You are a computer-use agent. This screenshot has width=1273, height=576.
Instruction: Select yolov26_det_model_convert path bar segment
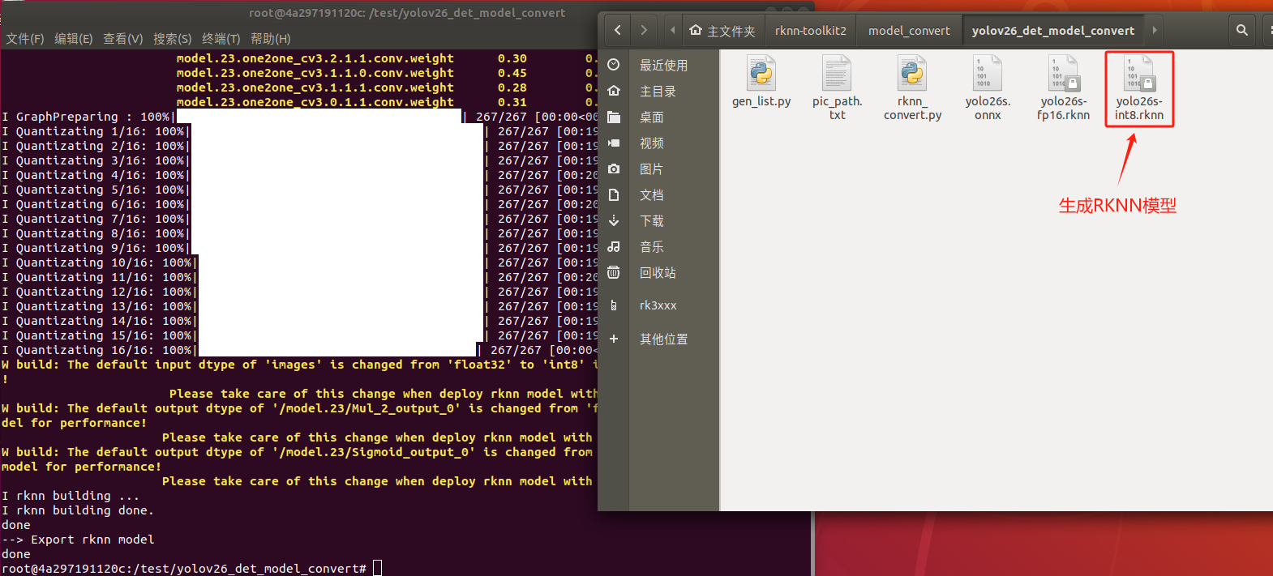click(x=1053, y=31)
